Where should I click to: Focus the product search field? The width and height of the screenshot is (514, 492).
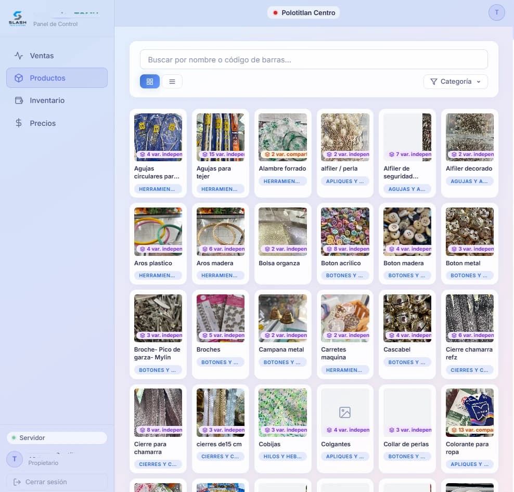314,60
